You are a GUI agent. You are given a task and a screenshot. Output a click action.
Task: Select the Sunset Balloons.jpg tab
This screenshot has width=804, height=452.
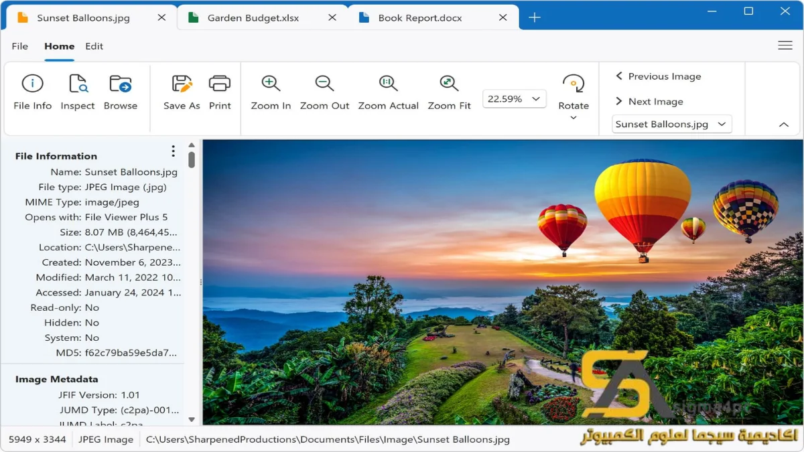(92, 18)
